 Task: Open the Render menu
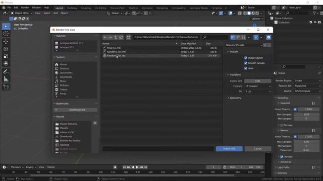point(25,8)
